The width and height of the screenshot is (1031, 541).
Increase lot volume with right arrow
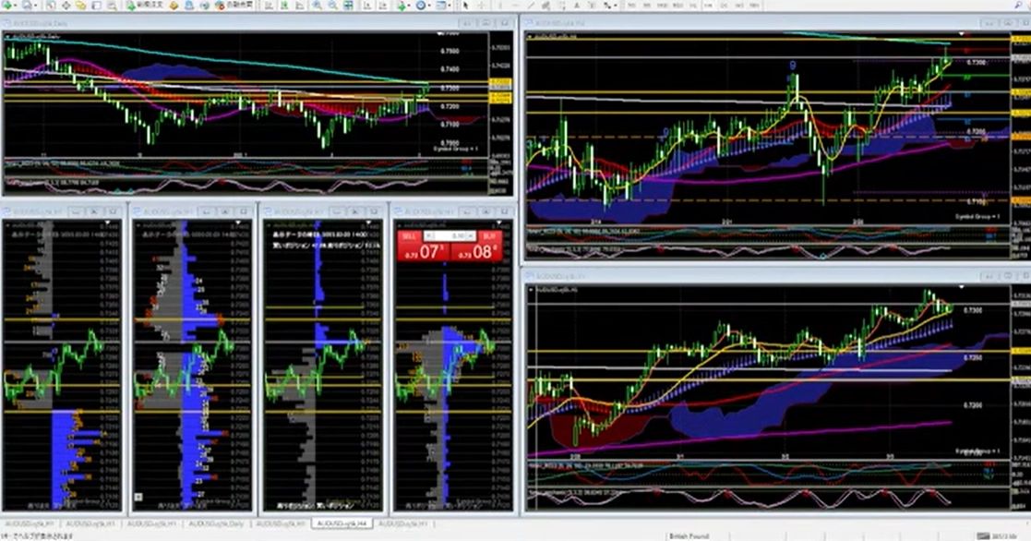click(x=470, y=235)
